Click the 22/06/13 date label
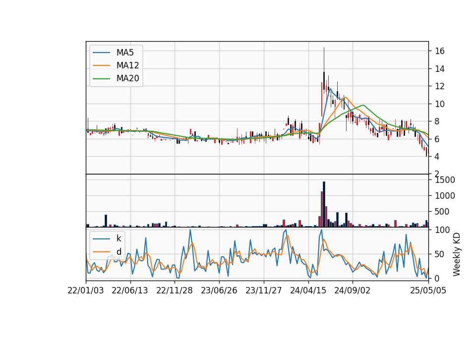This screenshot has width=476, height=342. click(x=130, y=290)
